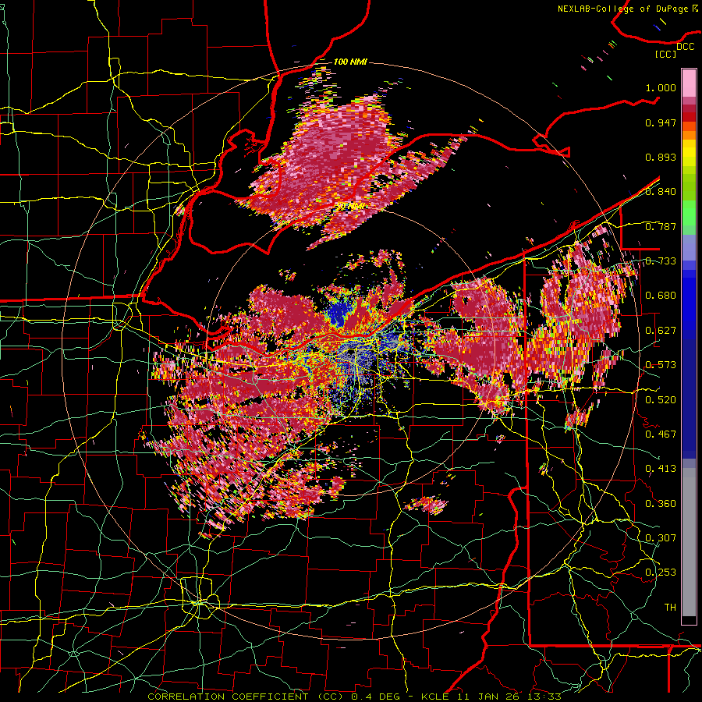The height and width of the screenshot is (702, 702).
Task: Click the CORRELATION COEFFICIENT (CC) caption text
Action: coord(246,697)
